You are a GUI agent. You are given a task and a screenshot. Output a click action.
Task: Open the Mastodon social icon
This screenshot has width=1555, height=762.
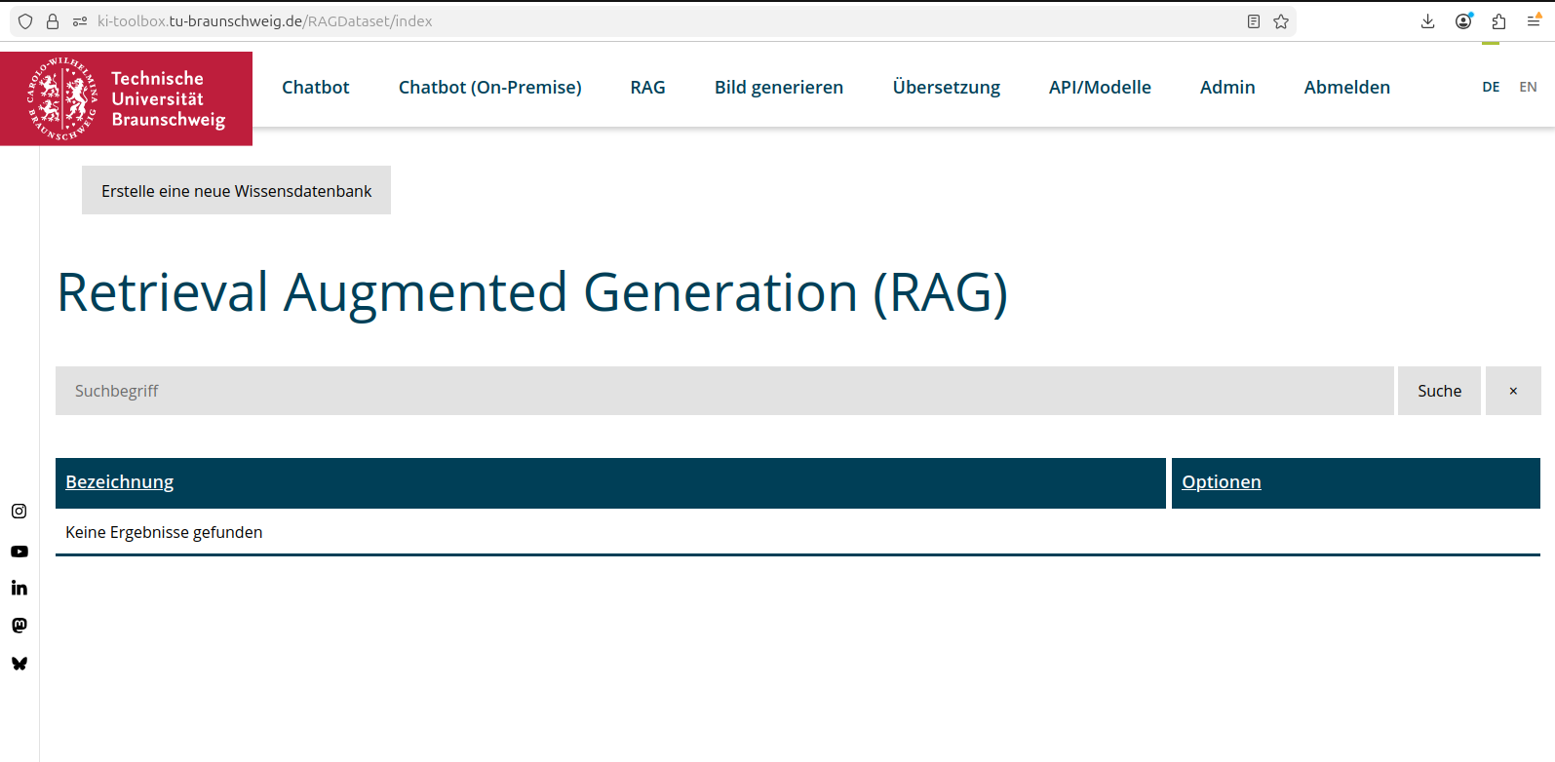pos(19,626)
